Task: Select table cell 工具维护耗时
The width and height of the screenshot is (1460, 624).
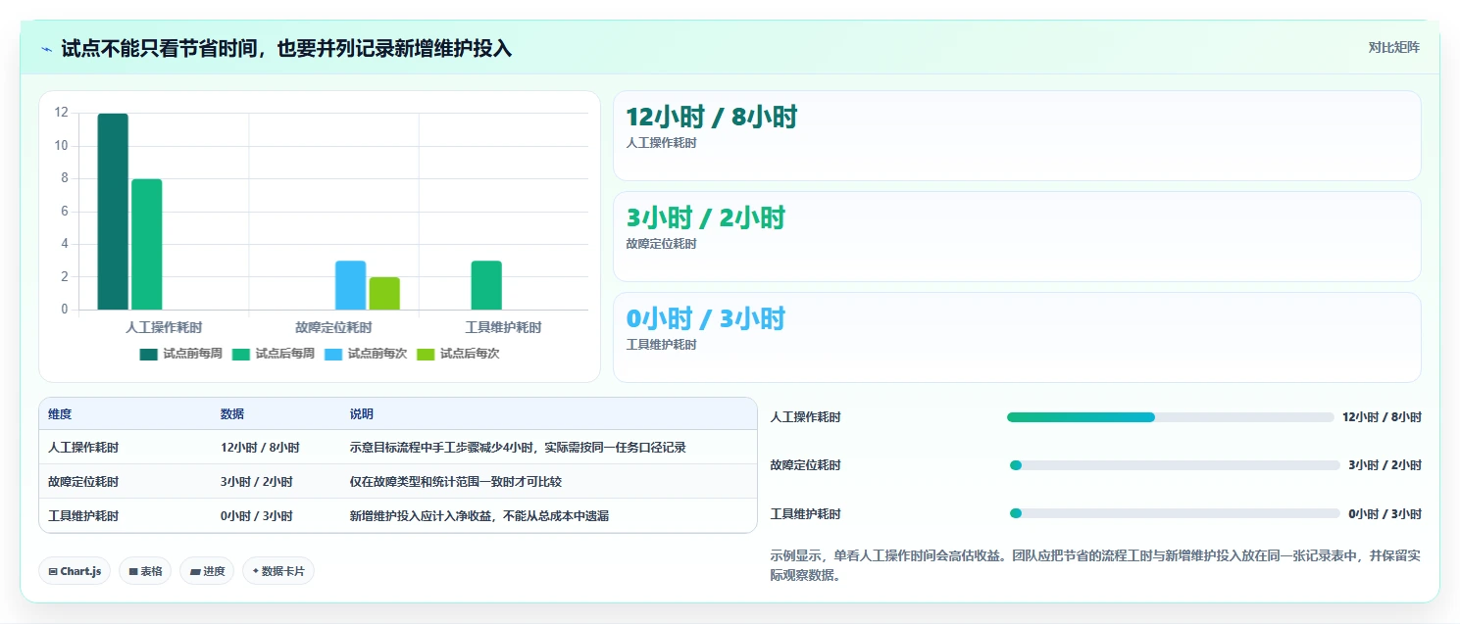Action: tap(83, 516)
